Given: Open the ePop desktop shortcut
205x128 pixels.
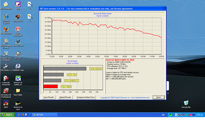Looking at the screenshot, I should click(x=18, y=6).
